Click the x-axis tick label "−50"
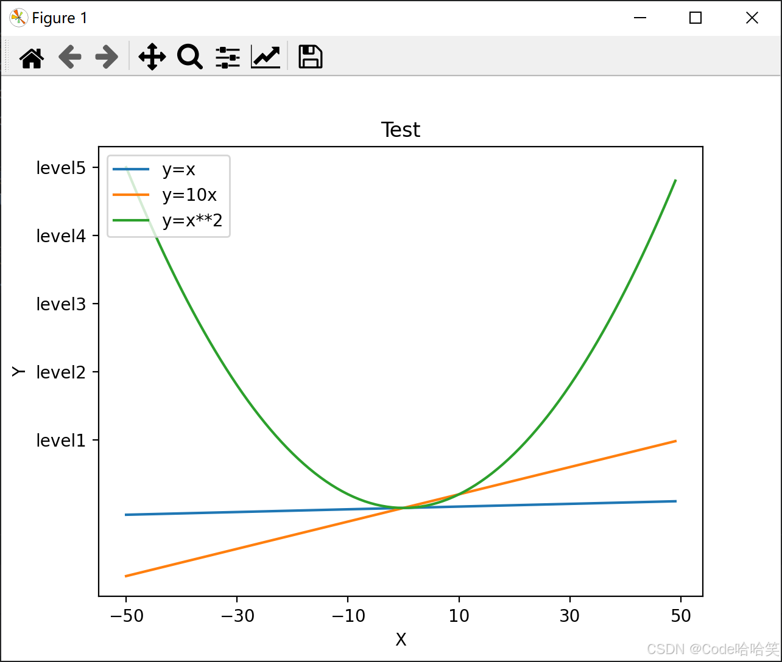Viewport: 782px width, 662px height. coord(126,616)
